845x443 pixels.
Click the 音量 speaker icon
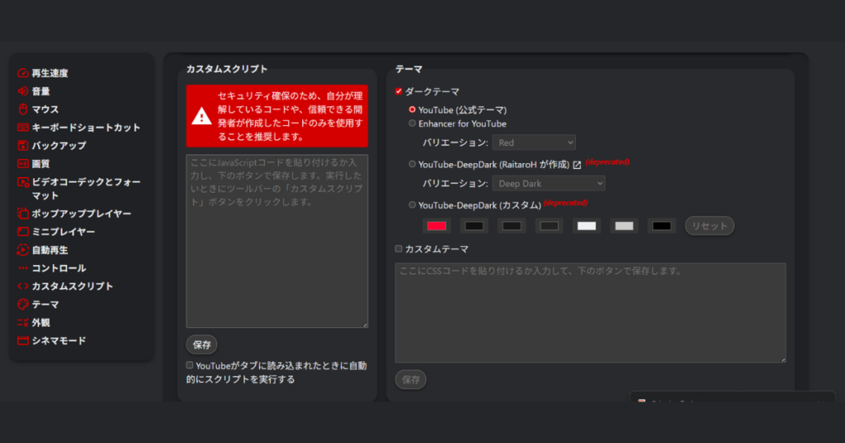pos(23,91)
